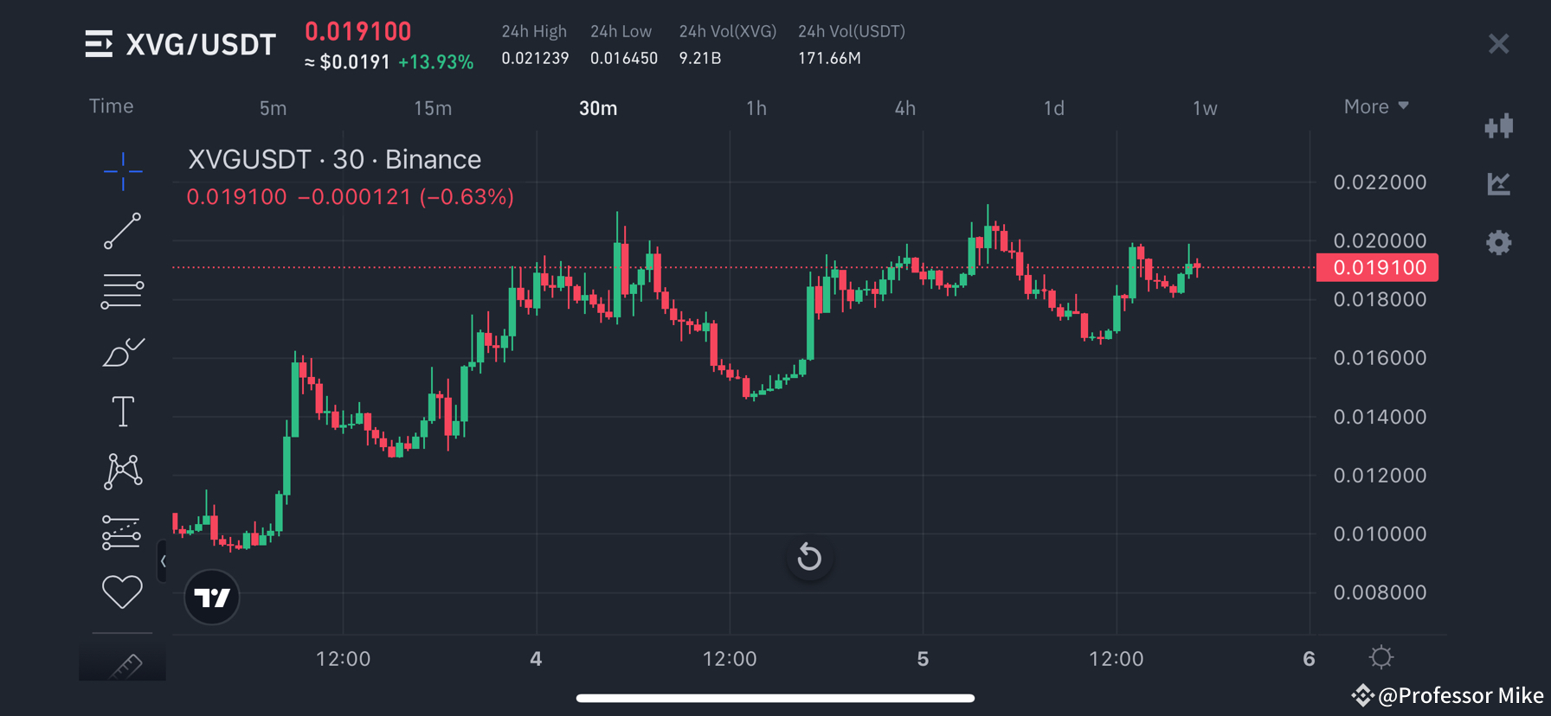Viewport: 1551px width, 716px height.
Task: Select the crosshair cursor tool
Action: coord(123,173)
